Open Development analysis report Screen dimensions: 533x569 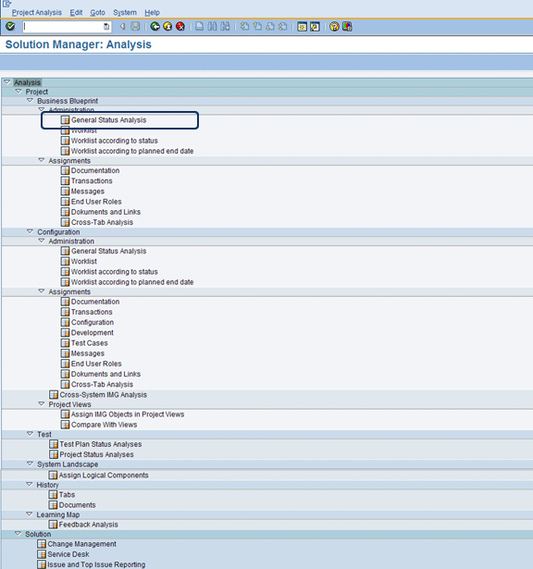tap(93, 332)
